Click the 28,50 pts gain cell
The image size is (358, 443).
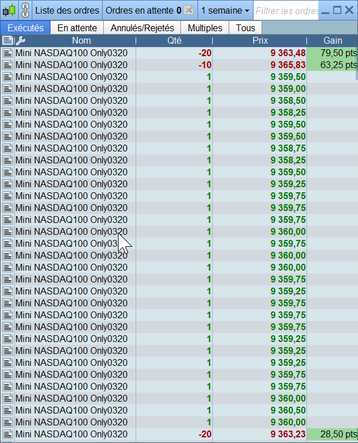(x=332, y=434)
